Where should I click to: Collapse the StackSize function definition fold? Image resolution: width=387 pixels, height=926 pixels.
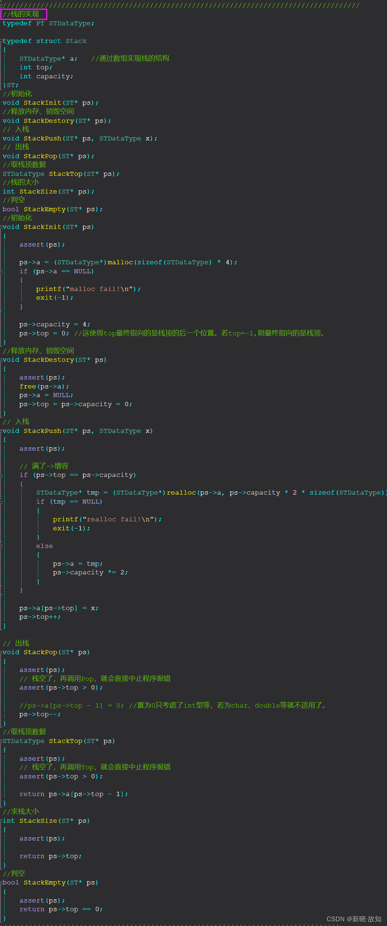pos(1,821)
